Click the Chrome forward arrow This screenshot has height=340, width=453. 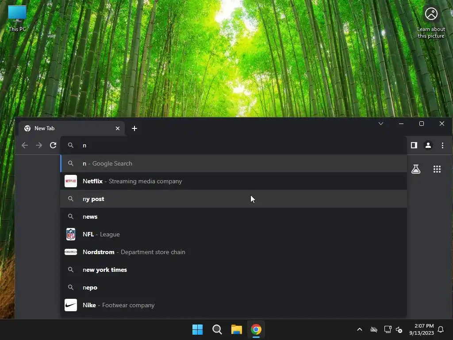[39, 145]
